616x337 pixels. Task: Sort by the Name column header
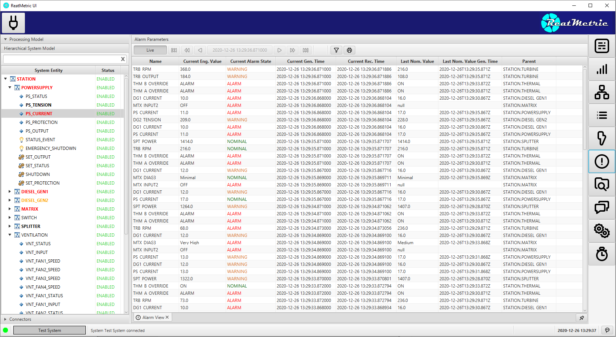tap(156, 61)
